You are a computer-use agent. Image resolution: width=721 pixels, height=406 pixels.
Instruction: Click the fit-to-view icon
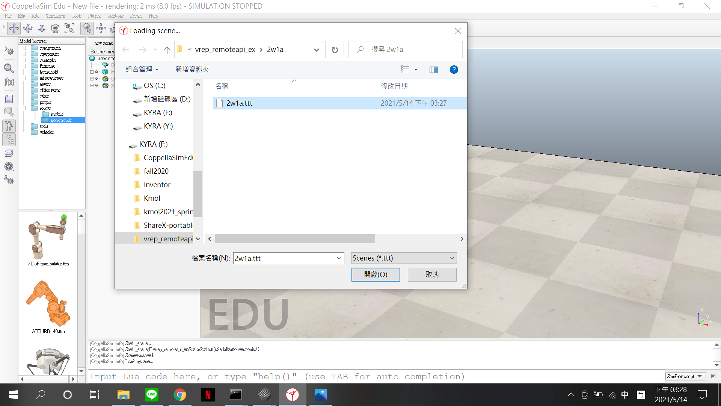pos(69,28)
